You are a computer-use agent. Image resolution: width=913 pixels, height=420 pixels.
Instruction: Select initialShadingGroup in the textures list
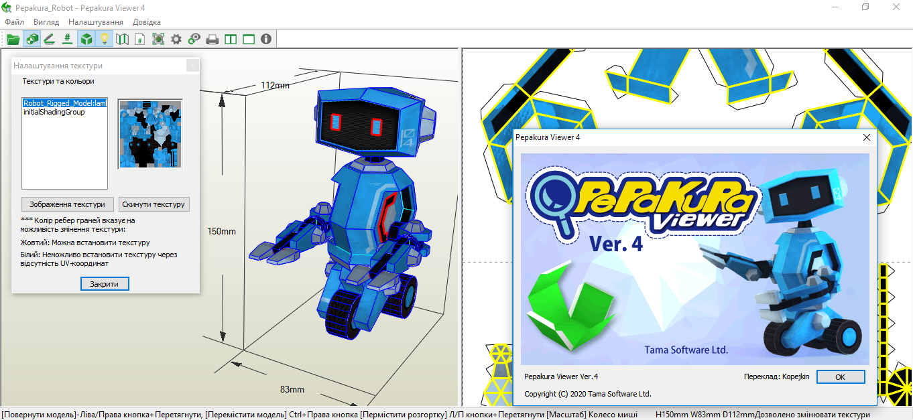(x=54, y=112)
